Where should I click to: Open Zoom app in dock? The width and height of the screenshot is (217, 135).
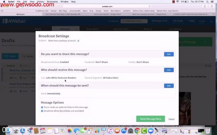click(x=151, y=131)
